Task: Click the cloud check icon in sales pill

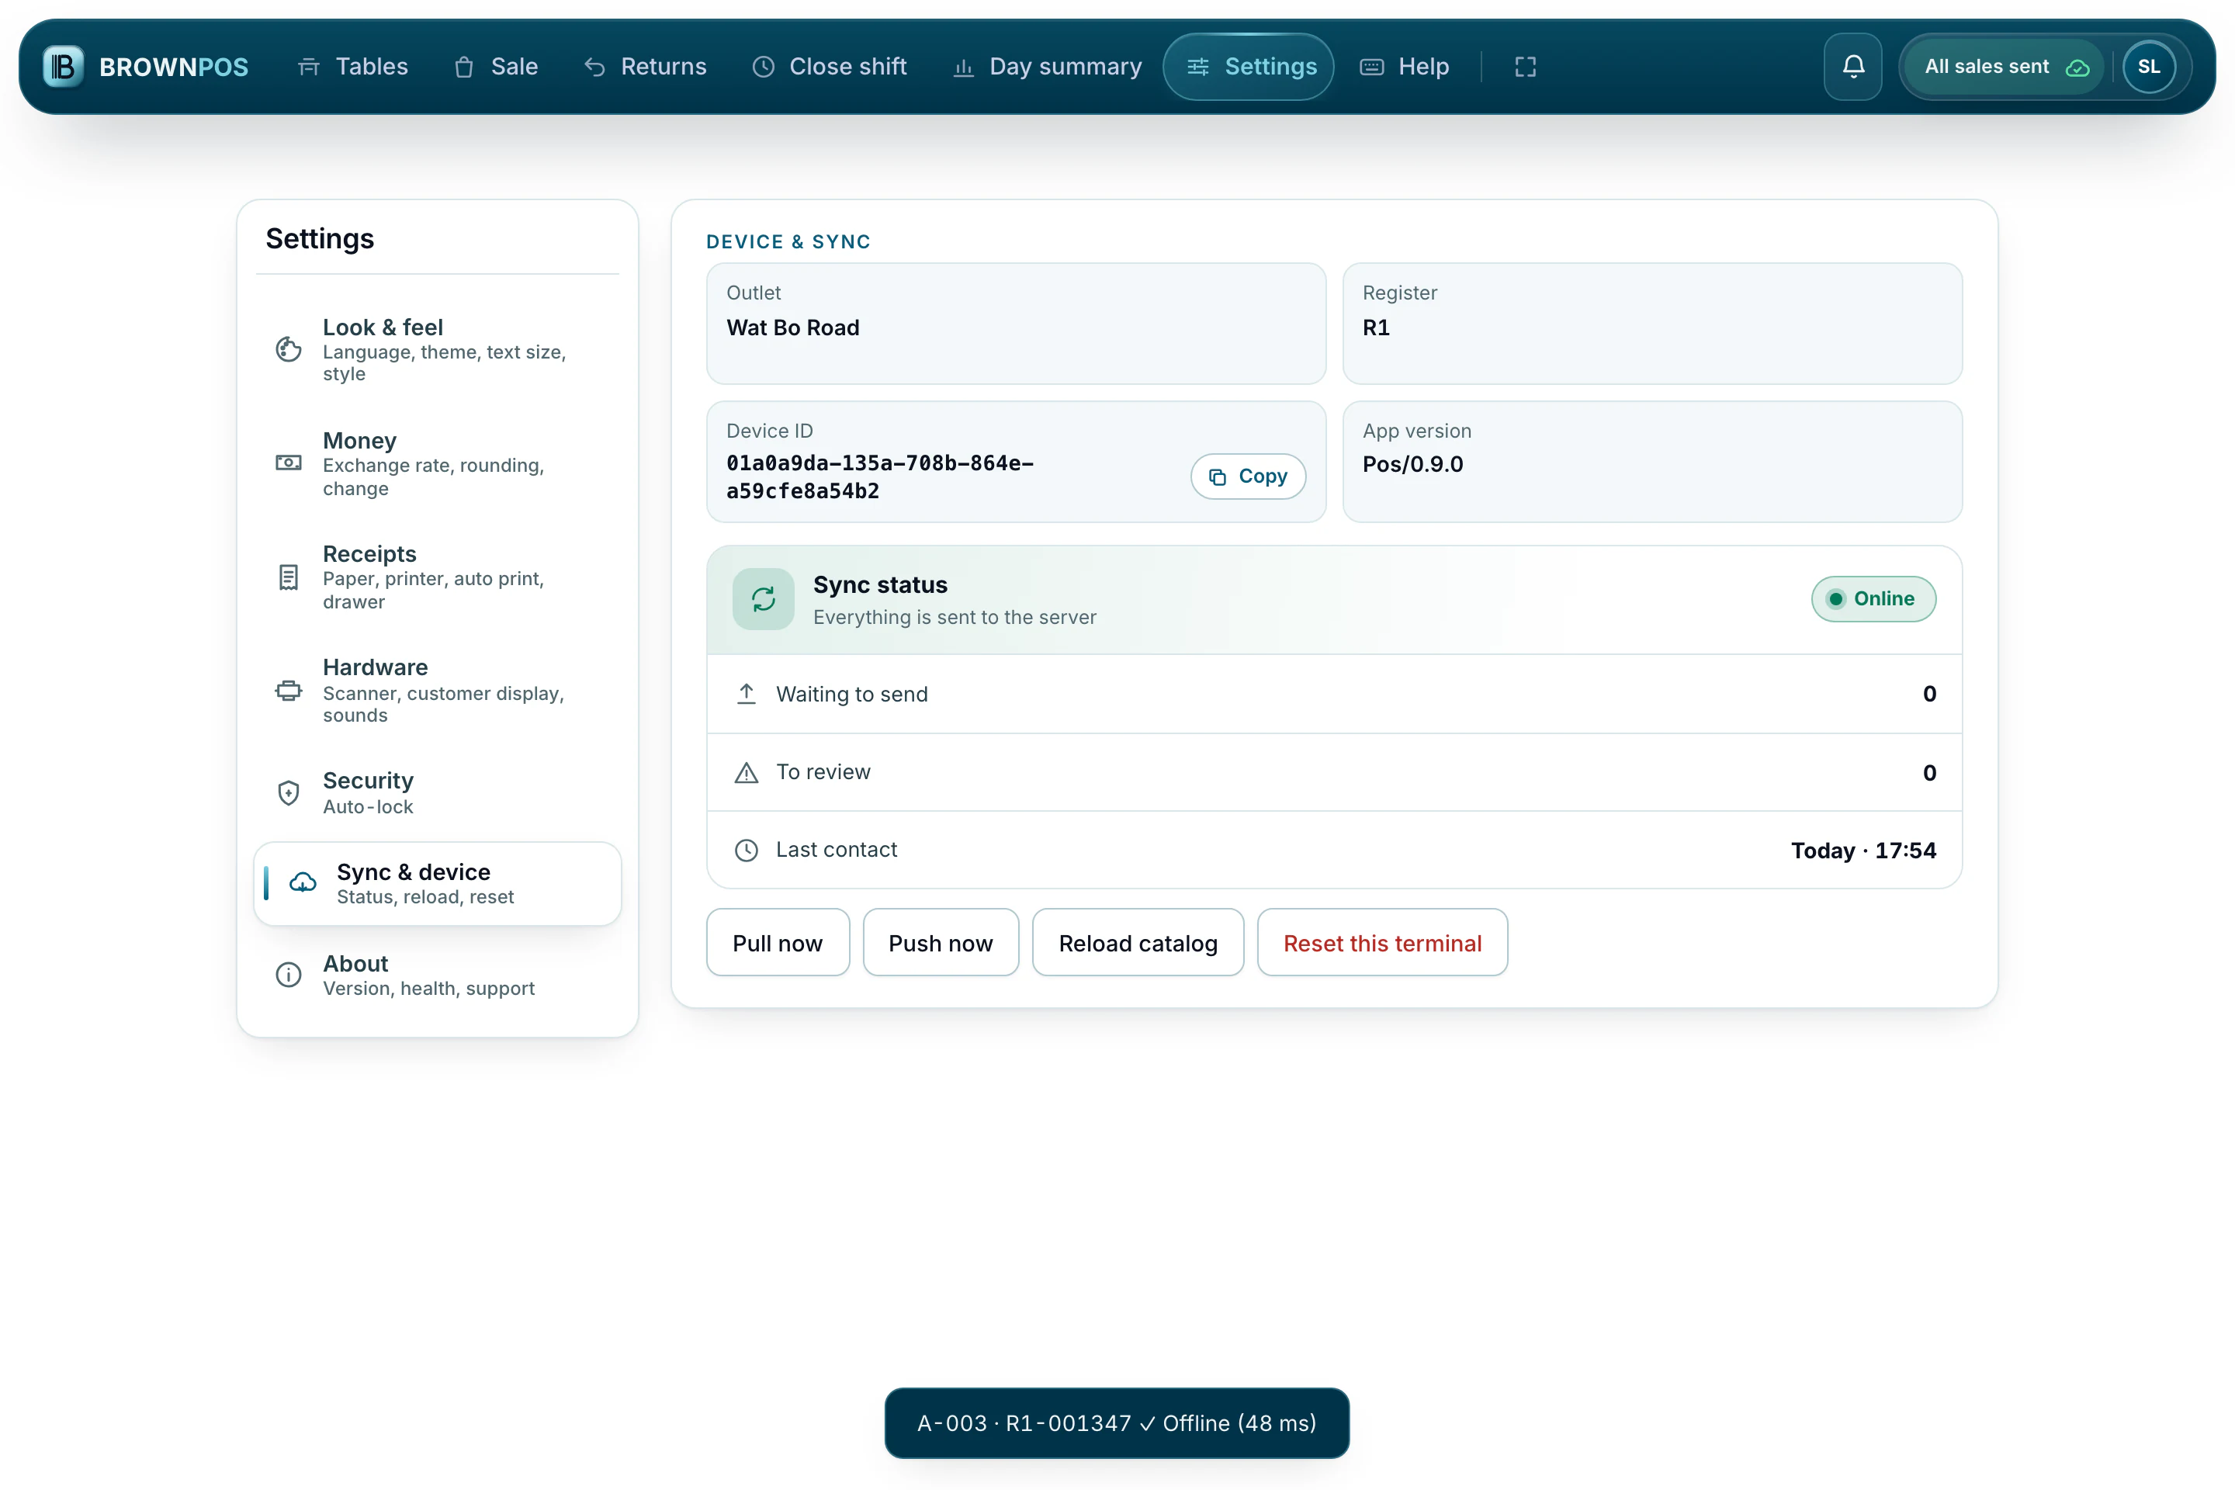Action: coord(2077,68)
